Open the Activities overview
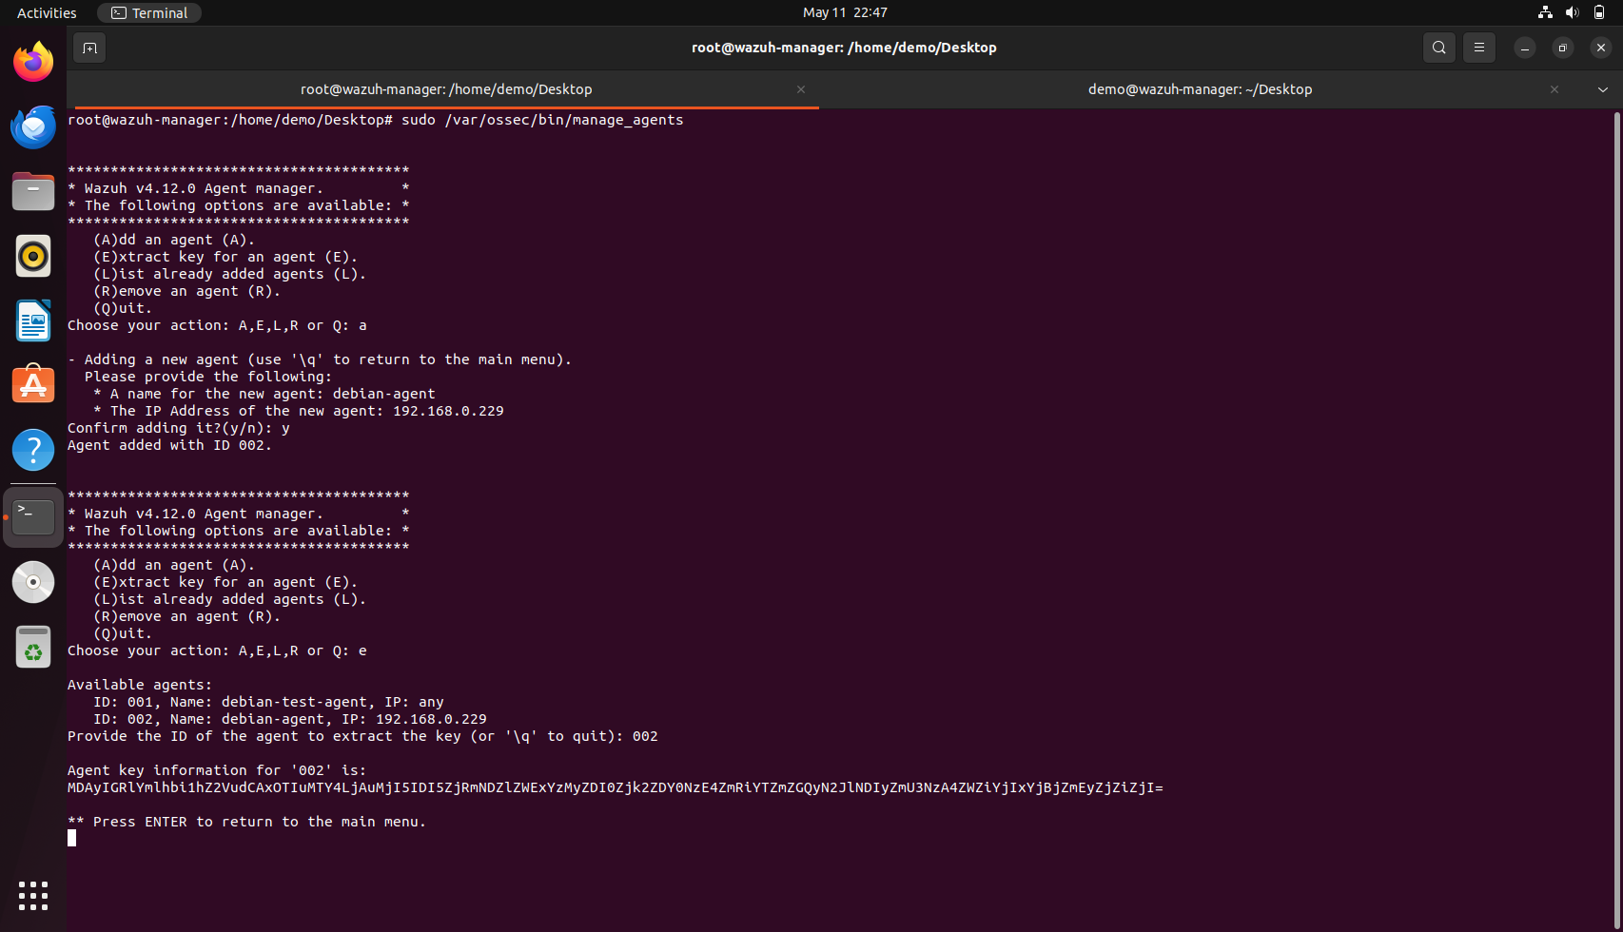This screenshot has width=1623, height=932. click(x=47, y=12)
